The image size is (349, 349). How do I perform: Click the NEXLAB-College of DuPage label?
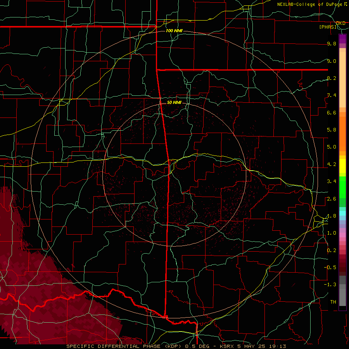pos(310,4)
